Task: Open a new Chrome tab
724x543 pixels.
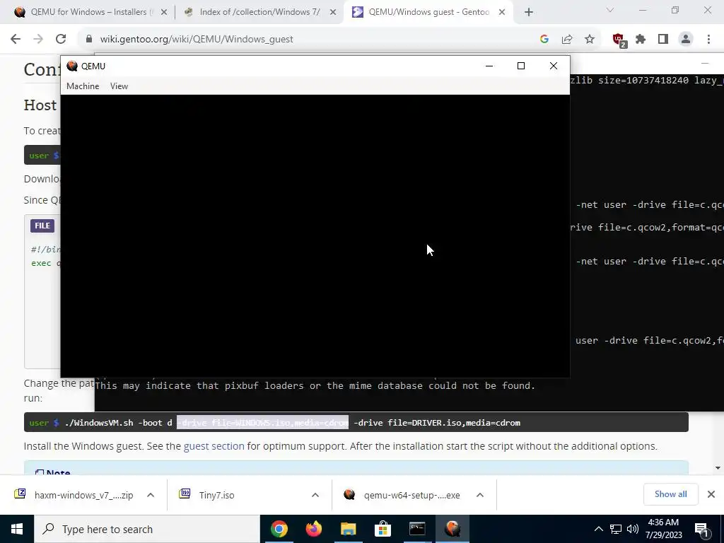Action: point(529,13)
